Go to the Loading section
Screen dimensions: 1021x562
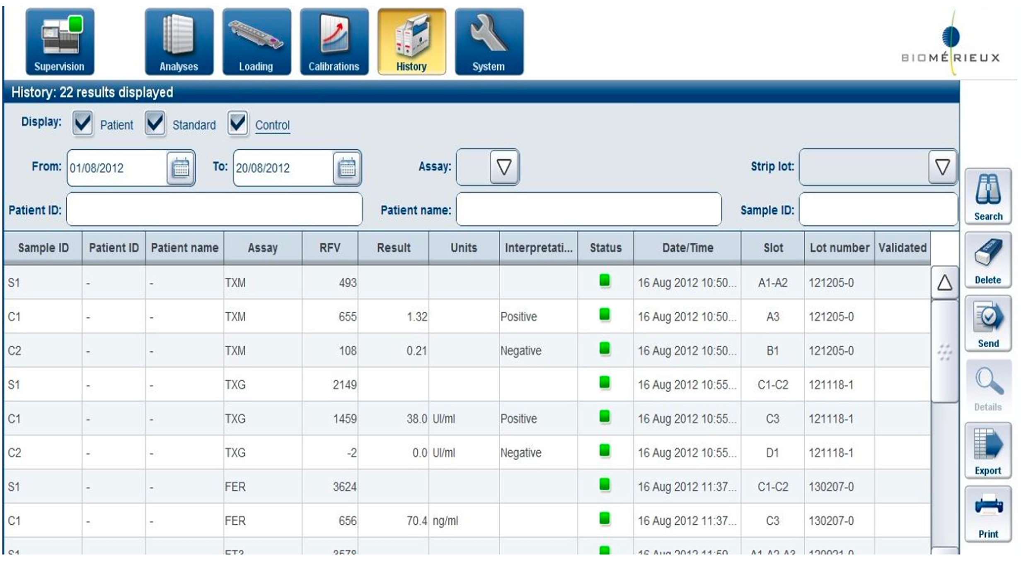tap(256, 41)
